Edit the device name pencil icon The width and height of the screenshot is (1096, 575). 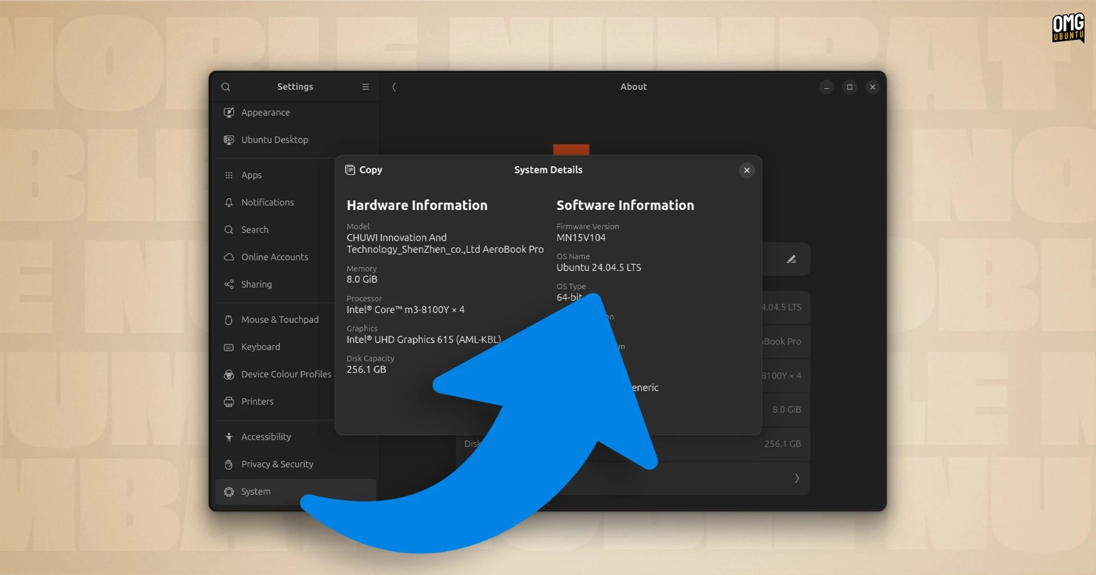[x=791, y=260]
